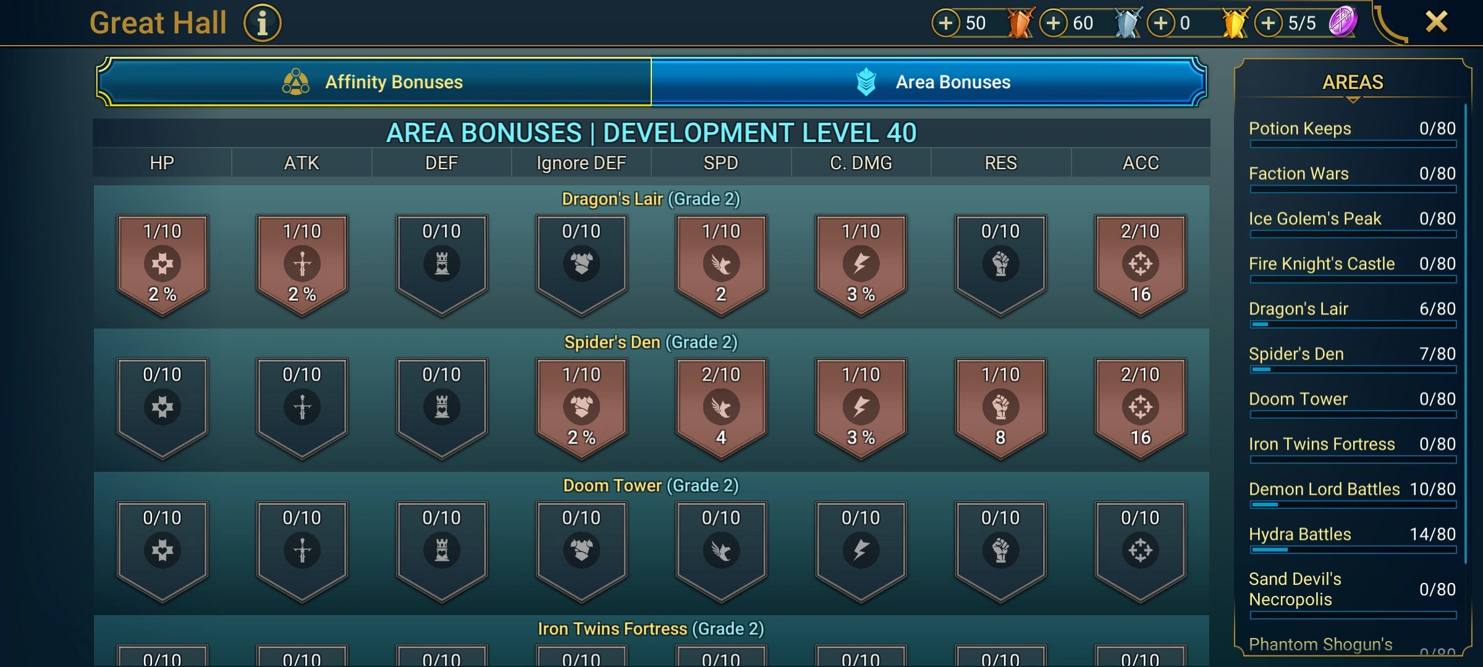Add purple energy tokens with plus
Screen dimensions: 1483x667
pyautogui.click(x=1268, y=23)
